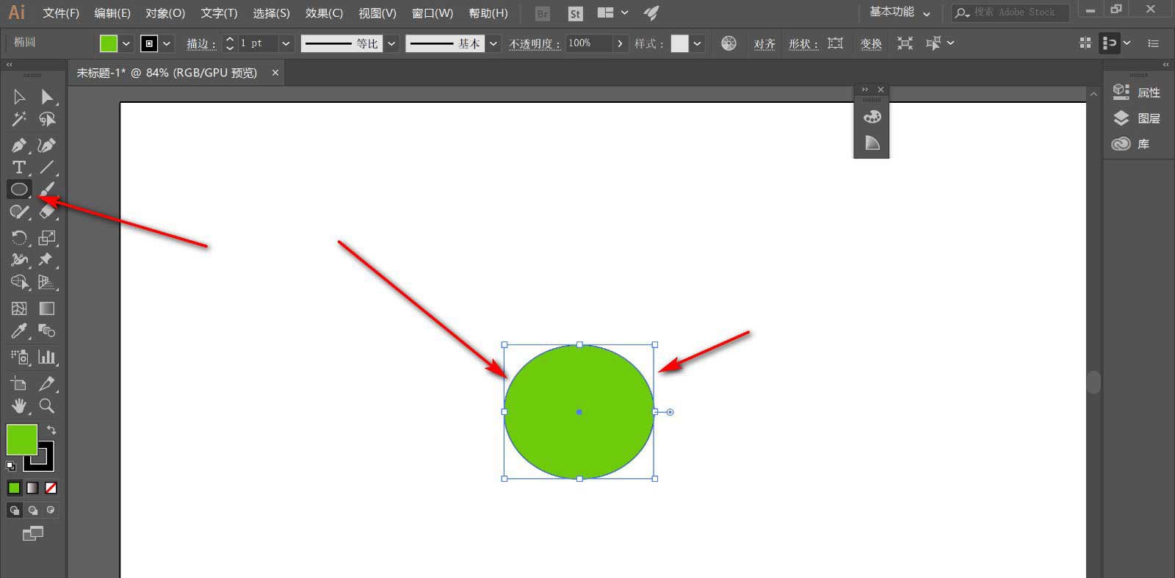This screenshot has height=578, width=1175.
Task: Pick the Type tool
Action: click(x=19, y=167)
